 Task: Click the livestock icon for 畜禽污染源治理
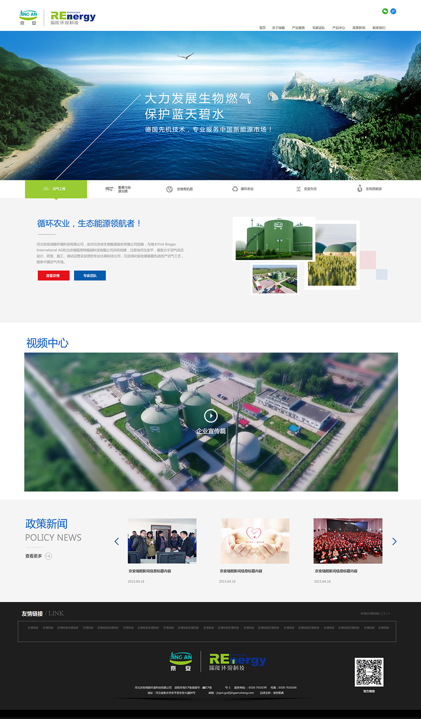[x=109, y=189]
